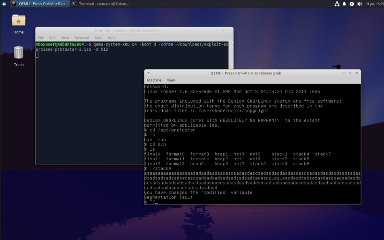This screenshot has height=240, width=384.
Task: Open Terminal window menu arrow in title bar
Action: pos(39,31)
